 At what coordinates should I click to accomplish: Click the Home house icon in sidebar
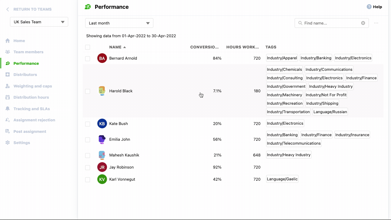coord(8,41)
